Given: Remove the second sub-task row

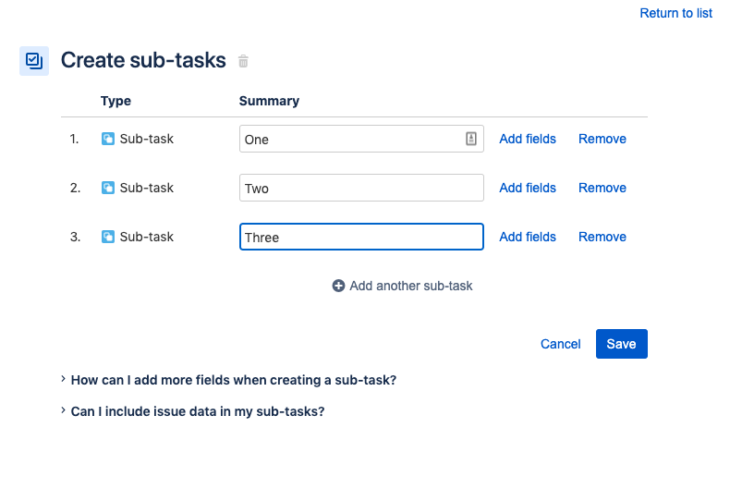Looking at the screenshot, I should point(602,188).
